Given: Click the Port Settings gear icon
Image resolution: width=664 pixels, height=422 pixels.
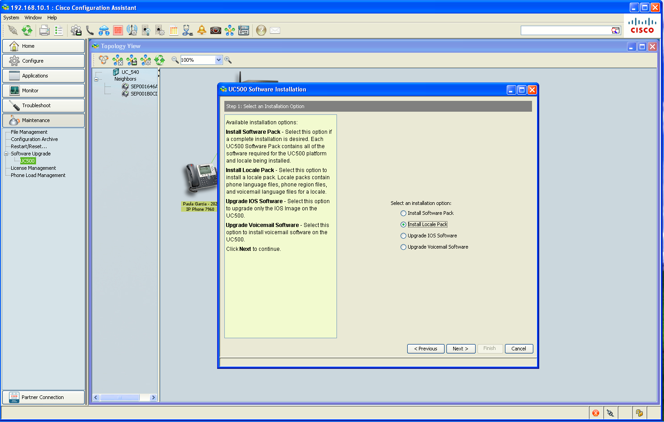Looking at the screenshot, I should pyautogui.click(x=160, y=30).
